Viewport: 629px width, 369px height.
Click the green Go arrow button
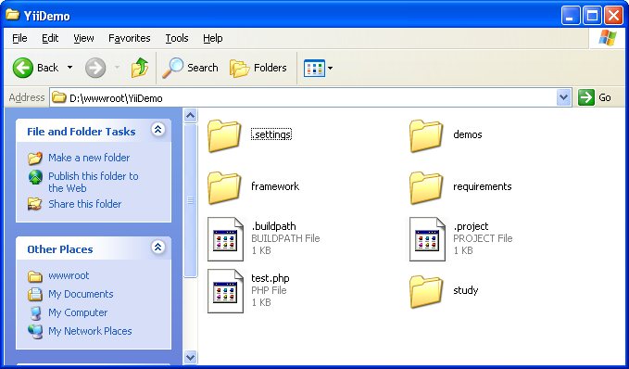[x=586, y=97]
